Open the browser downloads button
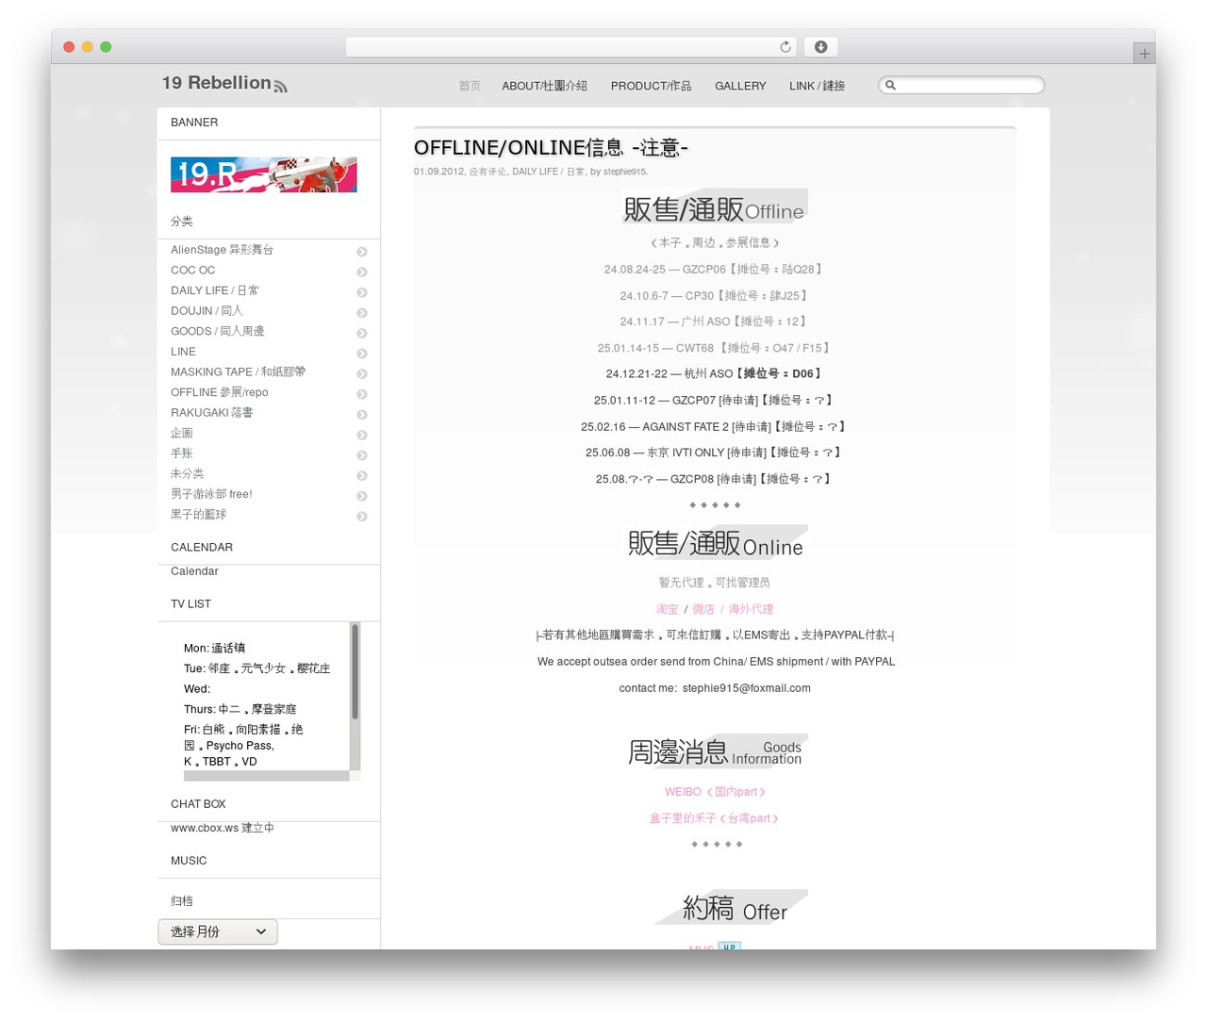The width and height of the screenshot is (1207, 1022). coord(820,47)
